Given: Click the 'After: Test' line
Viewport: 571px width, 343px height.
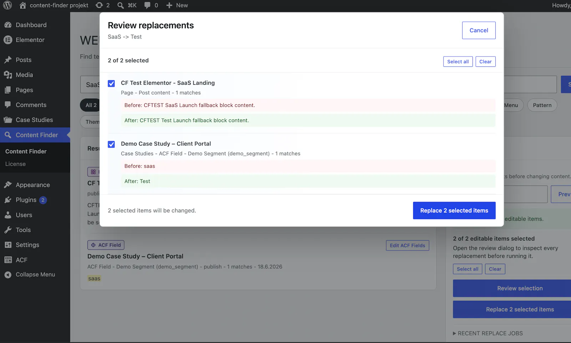Looking at the screenshot, I should pyautogui.click(x=308, y=181).
